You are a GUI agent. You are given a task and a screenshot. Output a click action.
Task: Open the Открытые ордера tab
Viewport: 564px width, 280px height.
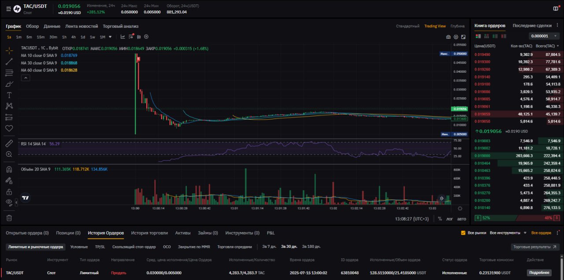(27, 233)
